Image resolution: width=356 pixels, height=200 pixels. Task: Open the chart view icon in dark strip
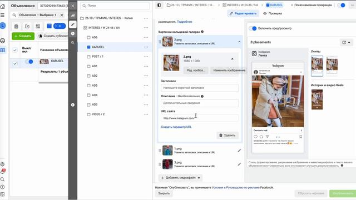(x=73, y=15)
